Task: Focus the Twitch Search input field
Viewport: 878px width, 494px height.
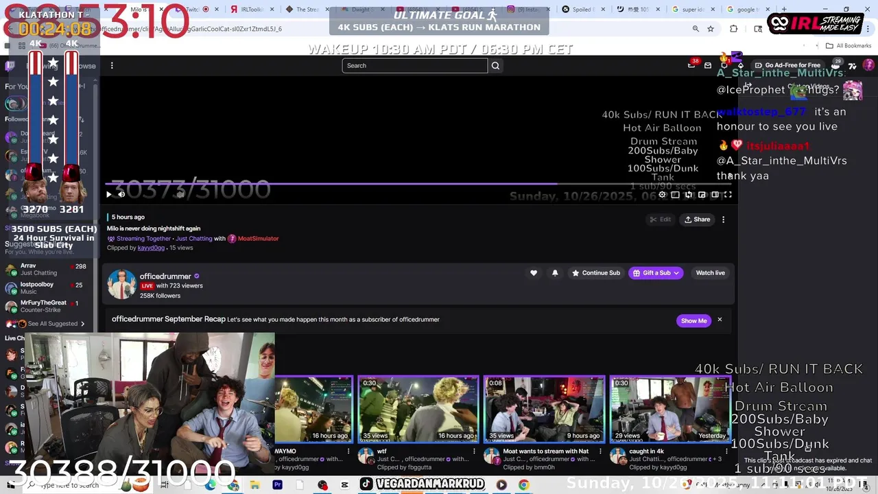Action: 415,66
